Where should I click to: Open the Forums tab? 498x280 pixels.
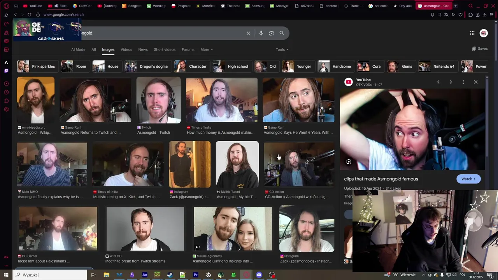(188, 49)
